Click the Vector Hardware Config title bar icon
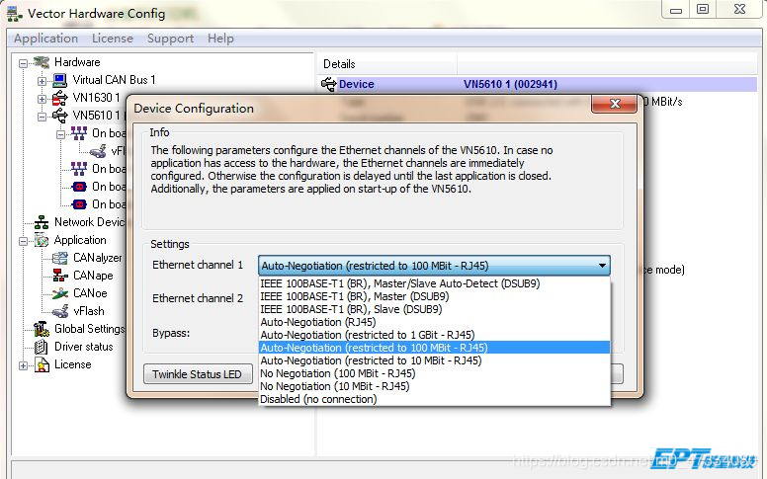767x479 pixels. pos(15,14)
